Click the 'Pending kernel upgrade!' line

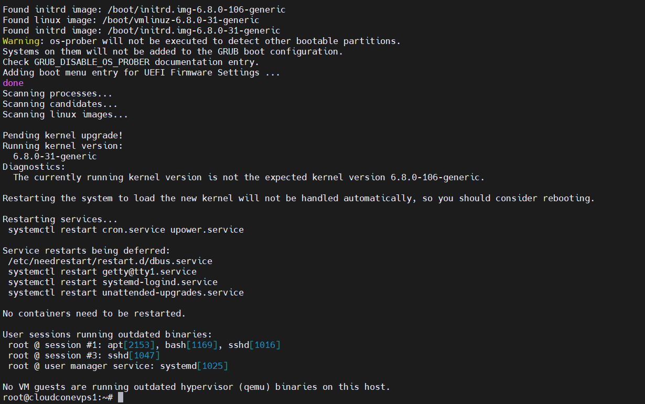[63, 135]
